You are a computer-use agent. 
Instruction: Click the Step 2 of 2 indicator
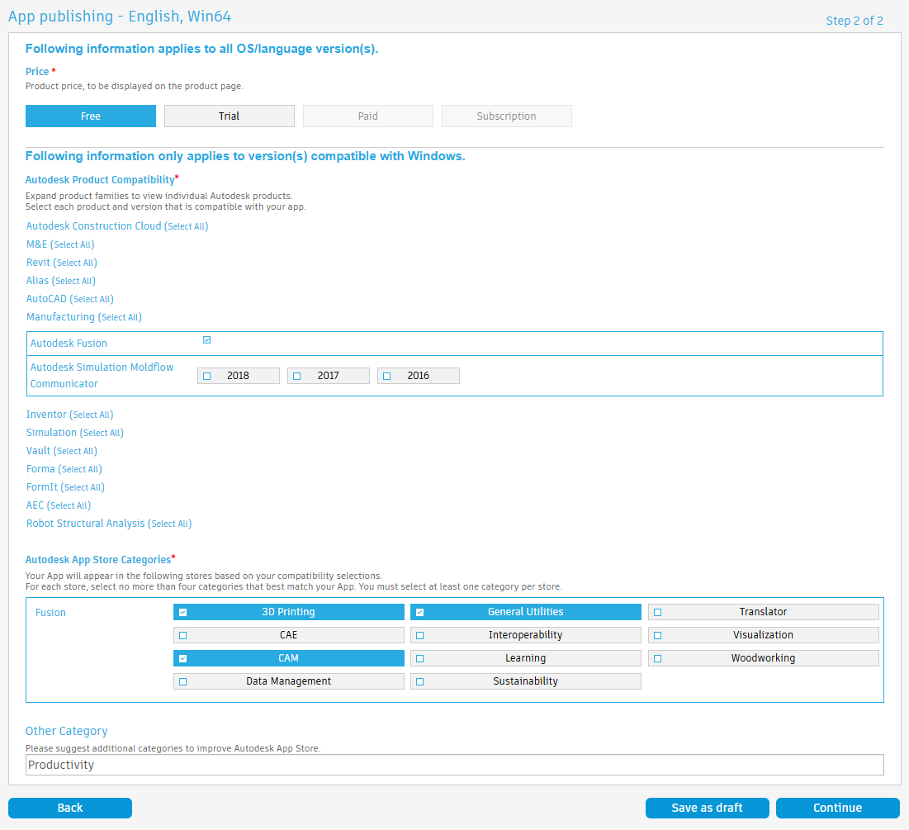point(855,21)
